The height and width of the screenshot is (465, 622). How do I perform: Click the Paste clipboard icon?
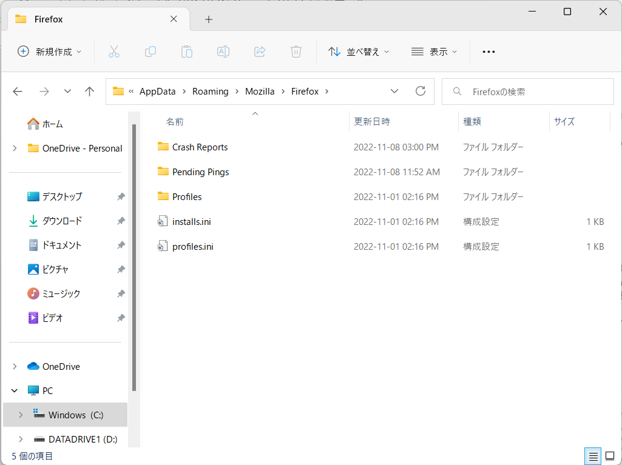[187, 52]
